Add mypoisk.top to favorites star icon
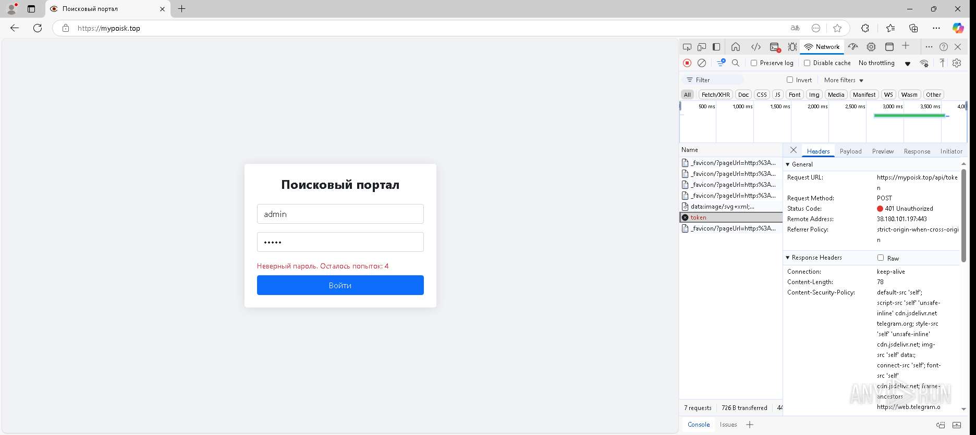The width and height of the screenshot is (976, 435). (x=837, y=28)
